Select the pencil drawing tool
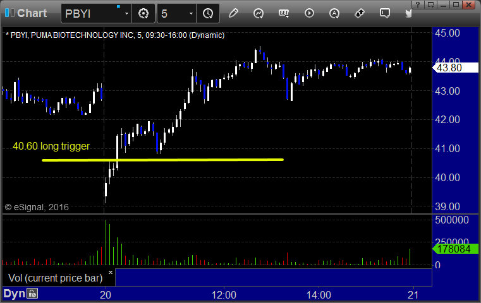The image size is (481, 303). [x=233, y=13]
